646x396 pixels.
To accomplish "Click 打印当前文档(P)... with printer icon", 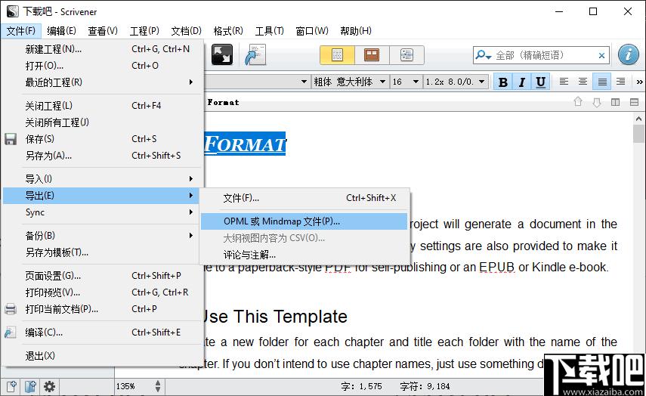I will pyautogui.click(x=103, y=308).
